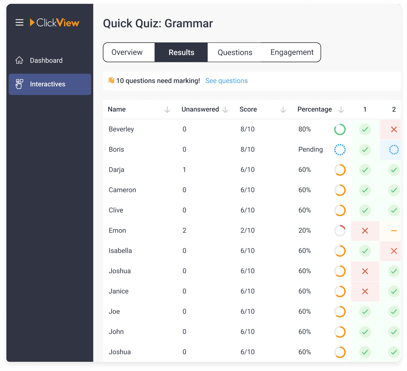The width and height of the screenshot is (407, 371).
Task: Select student name Darja
Action: (x=116, y=170)
